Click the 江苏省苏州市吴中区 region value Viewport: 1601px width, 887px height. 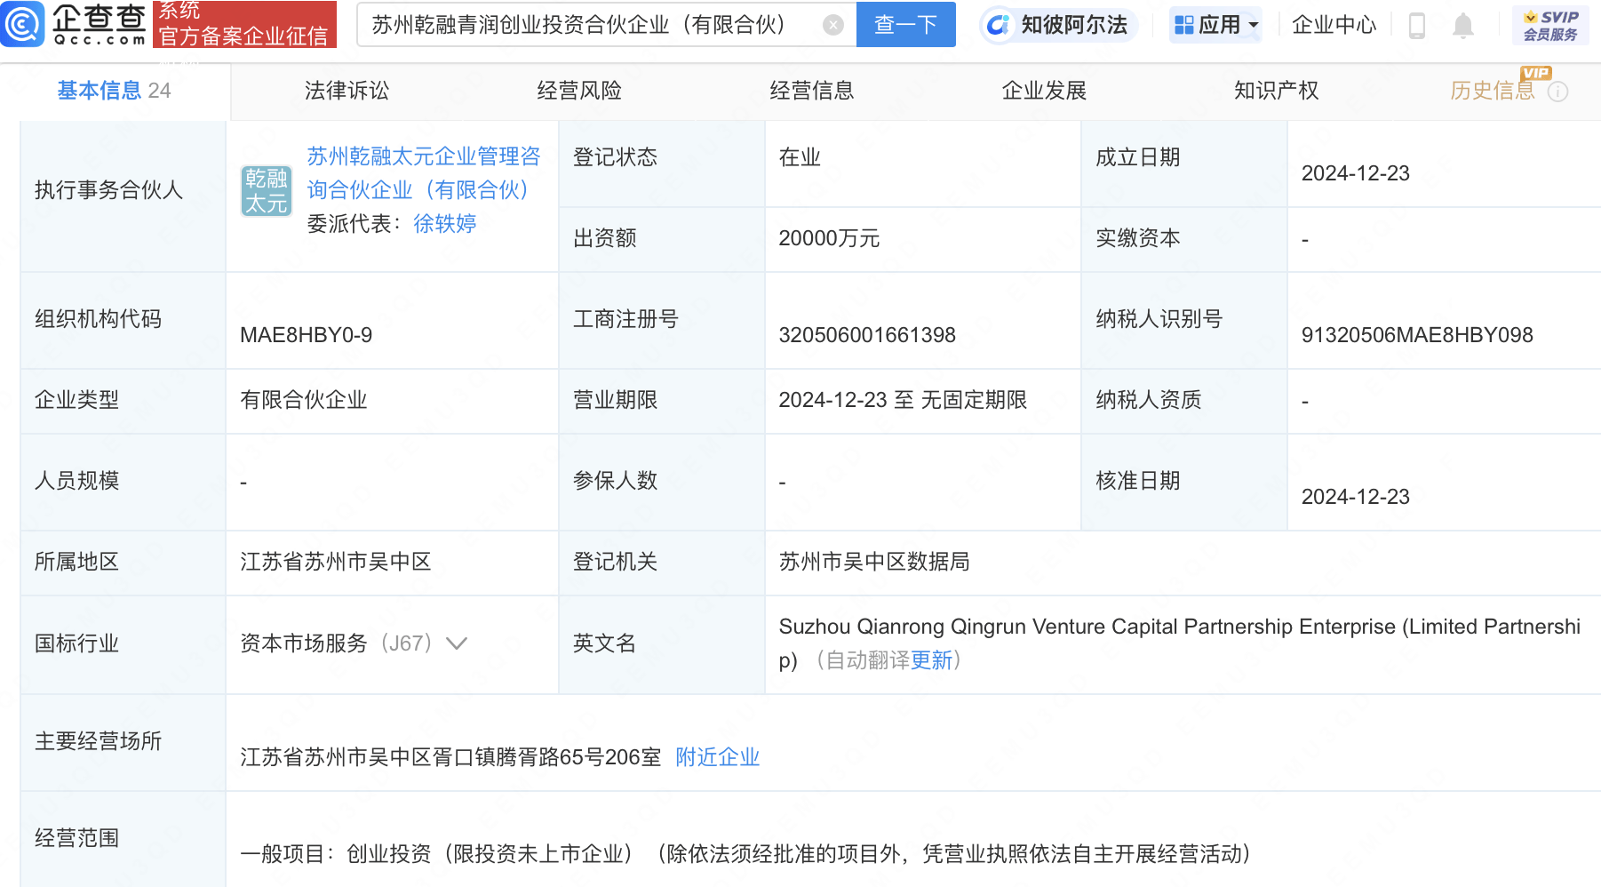pos(336,562)
